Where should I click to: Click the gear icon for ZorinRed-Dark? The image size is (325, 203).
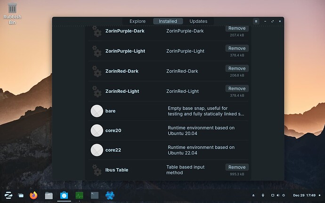click(97, 71)
